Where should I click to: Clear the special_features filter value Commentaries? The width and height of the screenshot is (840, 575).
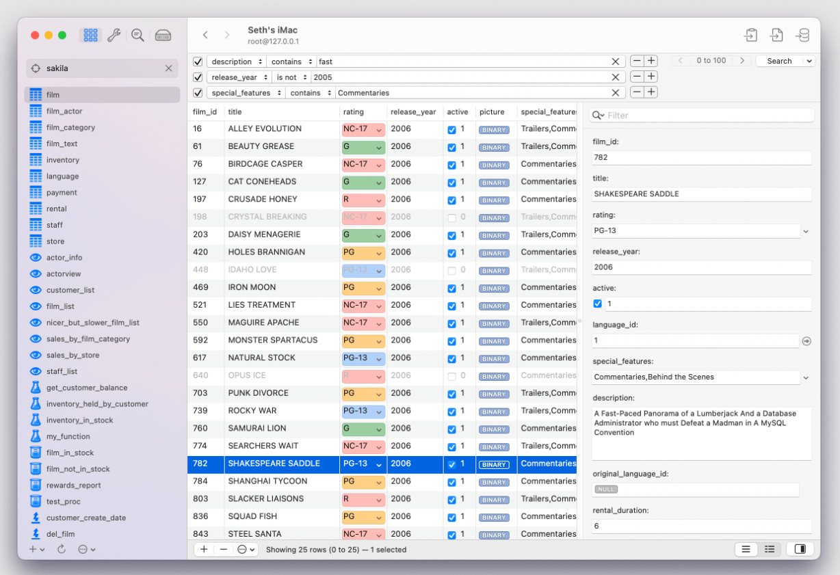[615, 93]
